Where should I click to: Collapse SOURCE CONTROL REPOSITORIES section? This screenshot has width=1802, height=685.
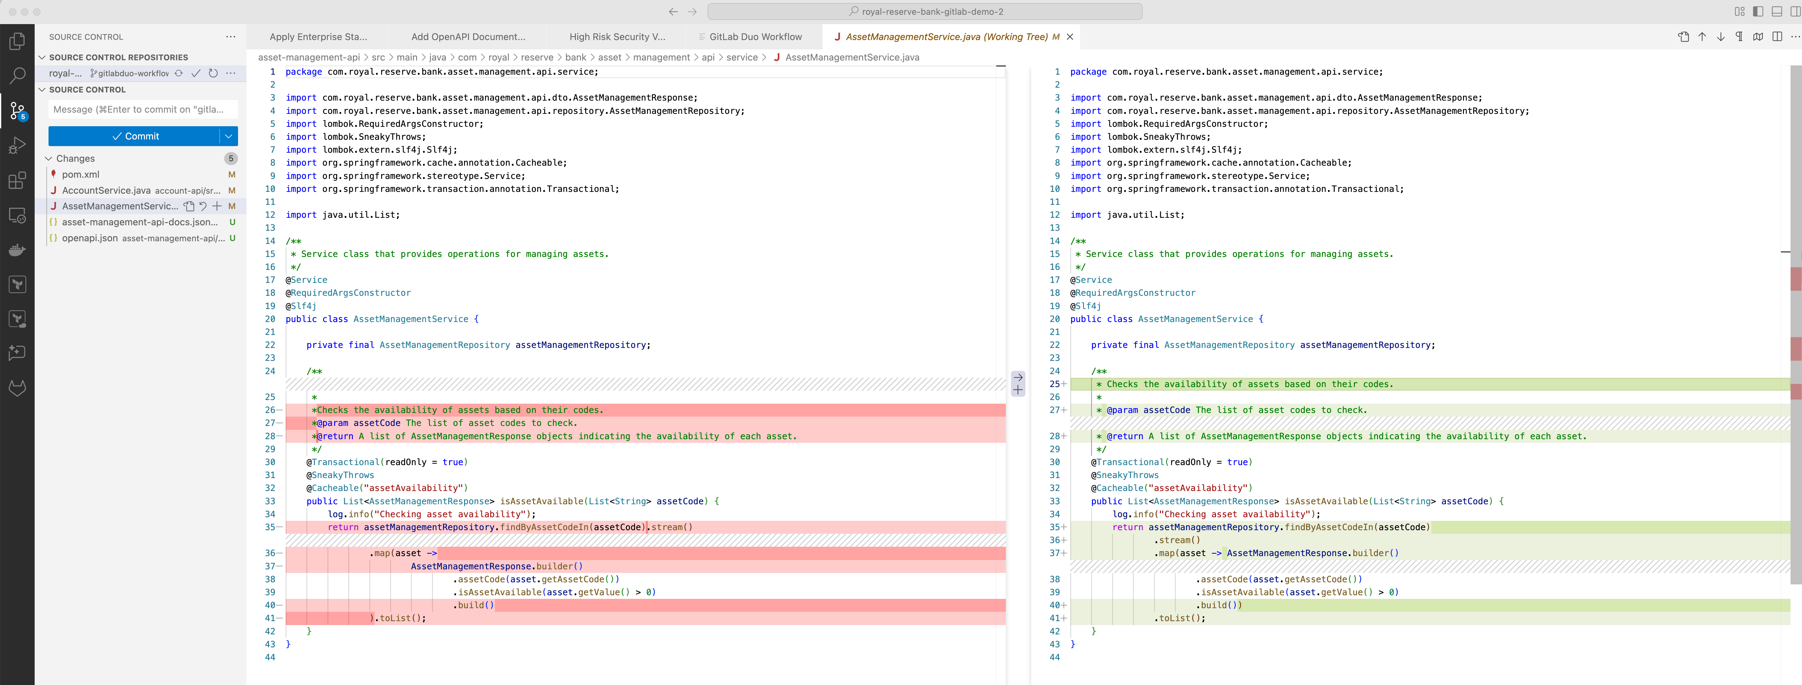[x=42, y=57]
